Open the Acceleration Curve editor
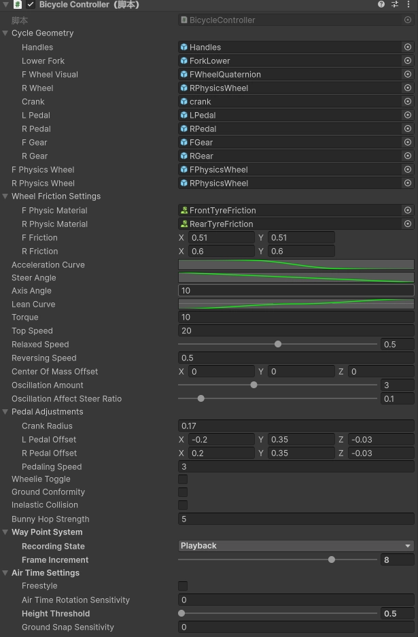The image size is (418, 637). pyautogui.click(x=296, y=264)
